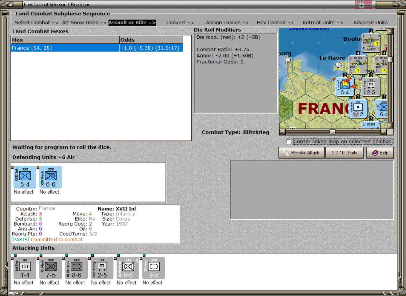Select the attacking III Arm 9-5 unit counter
This screenshot has width=406, height=296.
click(154, 268)
